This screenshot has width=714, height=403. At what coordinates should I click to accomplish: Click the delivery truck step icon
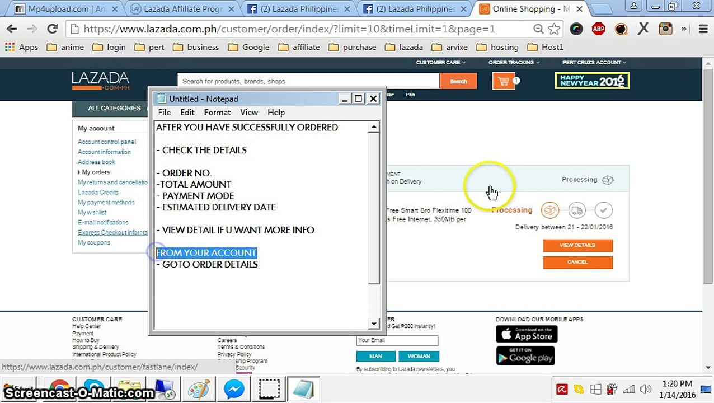click(x=577, y=210)
